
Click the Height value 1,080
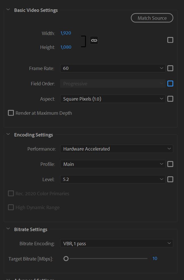click(66, 47)
